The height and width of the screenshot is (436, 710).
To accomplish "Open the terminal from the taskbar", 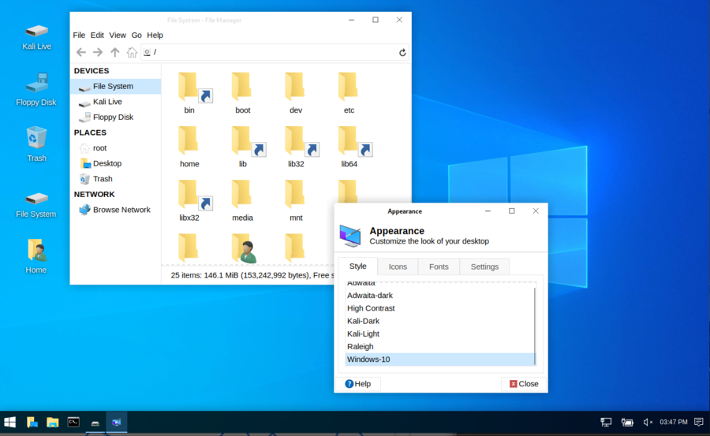I will pos(73,423).
